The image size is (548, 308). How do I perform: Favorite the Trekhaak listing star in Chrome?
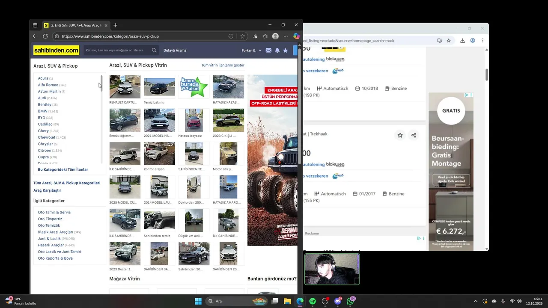(400, 135)
